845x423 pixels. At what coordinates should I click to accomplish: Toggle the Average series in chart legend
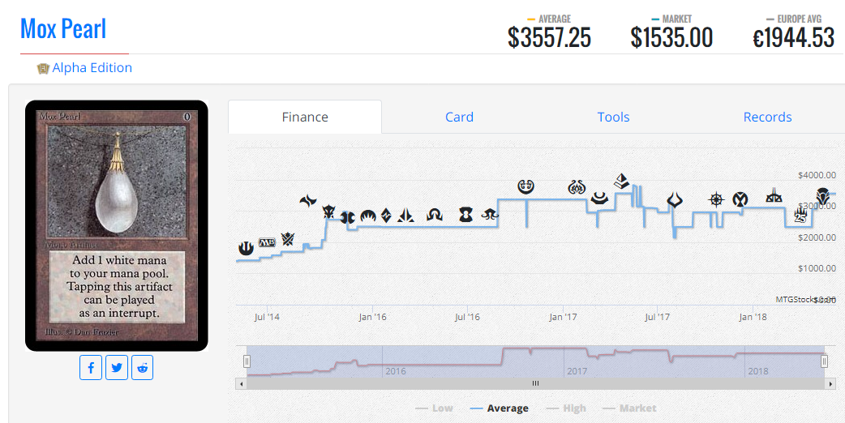point(499,408)
